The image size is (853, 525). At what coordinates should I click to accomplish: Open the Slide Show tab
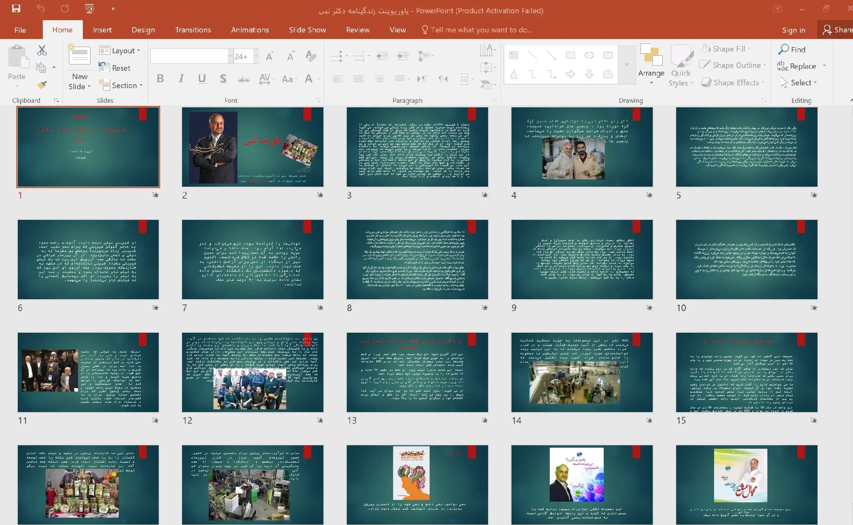307,30
